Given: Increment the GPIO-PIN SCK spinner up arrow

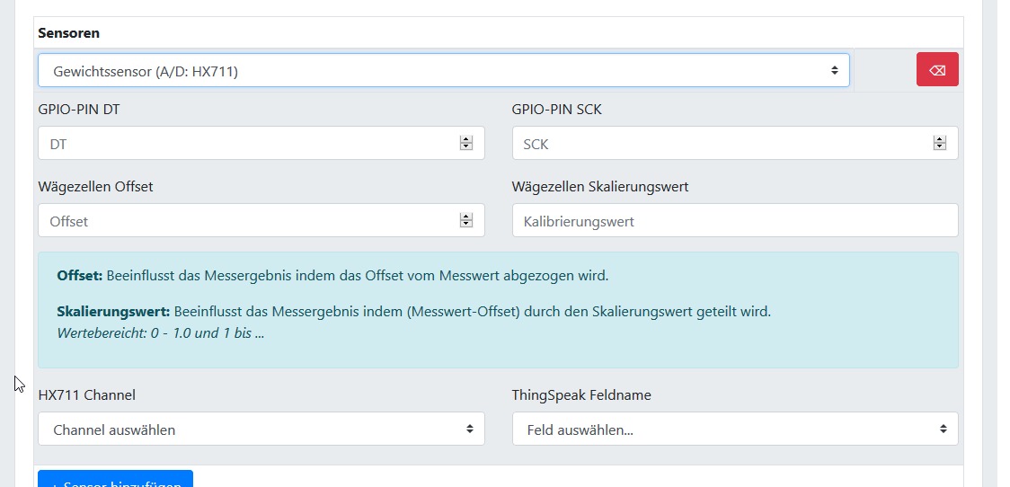Looking at the screenshot, I should (939, 139).
